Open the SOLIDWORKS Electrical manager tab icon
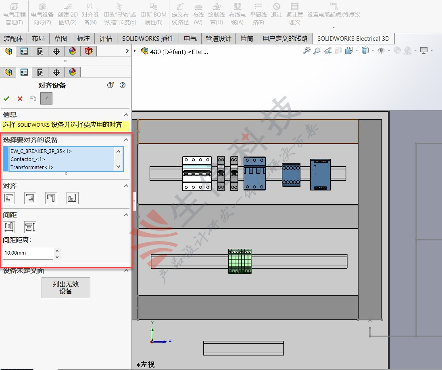This screenshot has width=442, height=370. (88, 51)
